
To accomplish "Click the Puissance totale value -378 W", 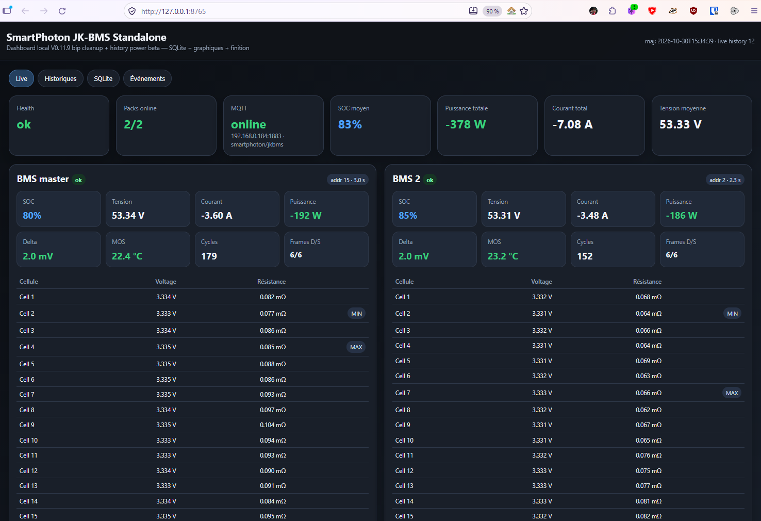I will click(x=466, y=124).
